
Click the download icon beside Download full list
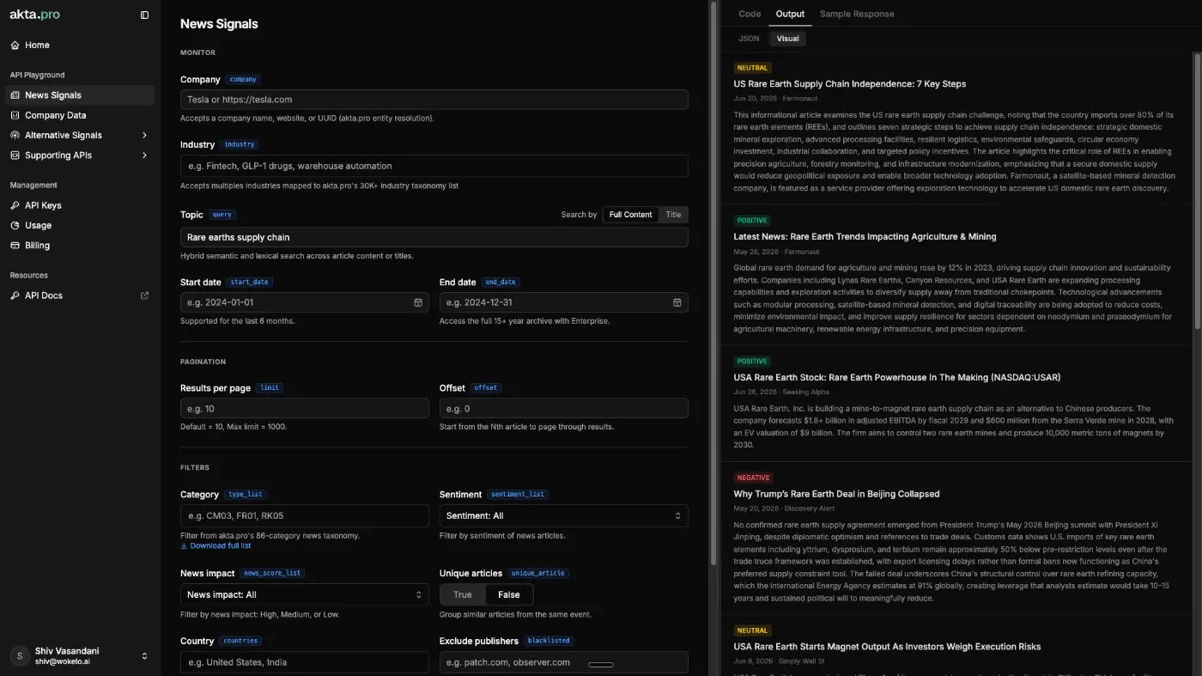pyautogui.click(x=184, y=546)
